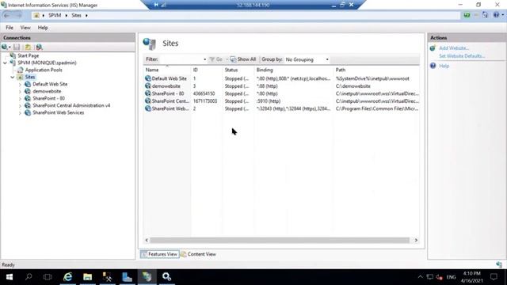This screenshot has width=507, height=285.
Task: Open Internet Explorer from the taskbar
Action: click(67, 277)
